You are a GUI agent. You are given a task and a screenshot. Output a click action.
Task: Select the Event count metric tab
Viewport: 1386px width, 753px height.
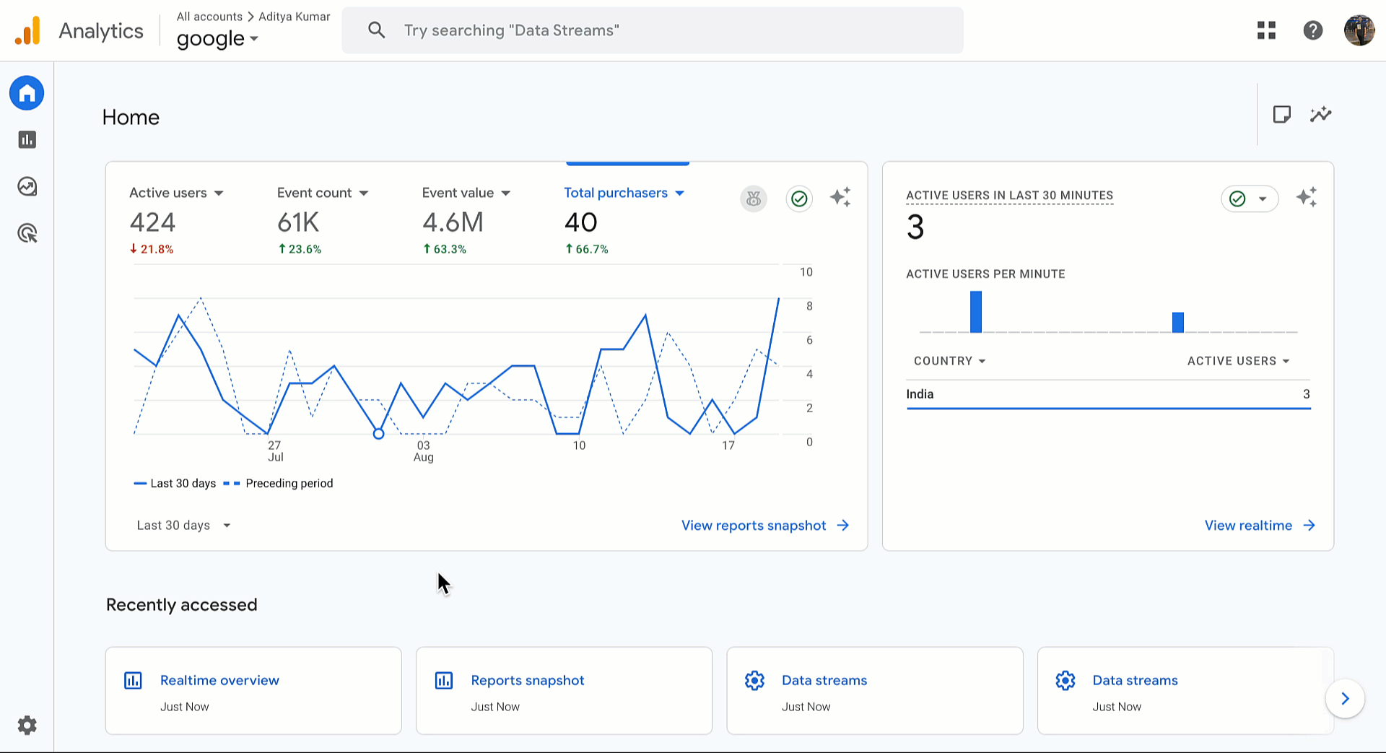(315, 193)
